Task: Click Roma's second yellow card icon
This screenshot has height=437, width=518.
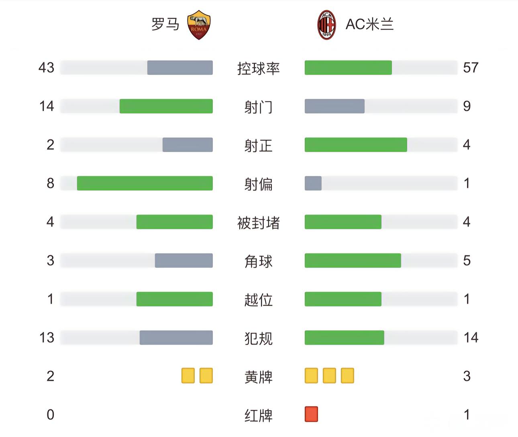Action: [206, 376]
